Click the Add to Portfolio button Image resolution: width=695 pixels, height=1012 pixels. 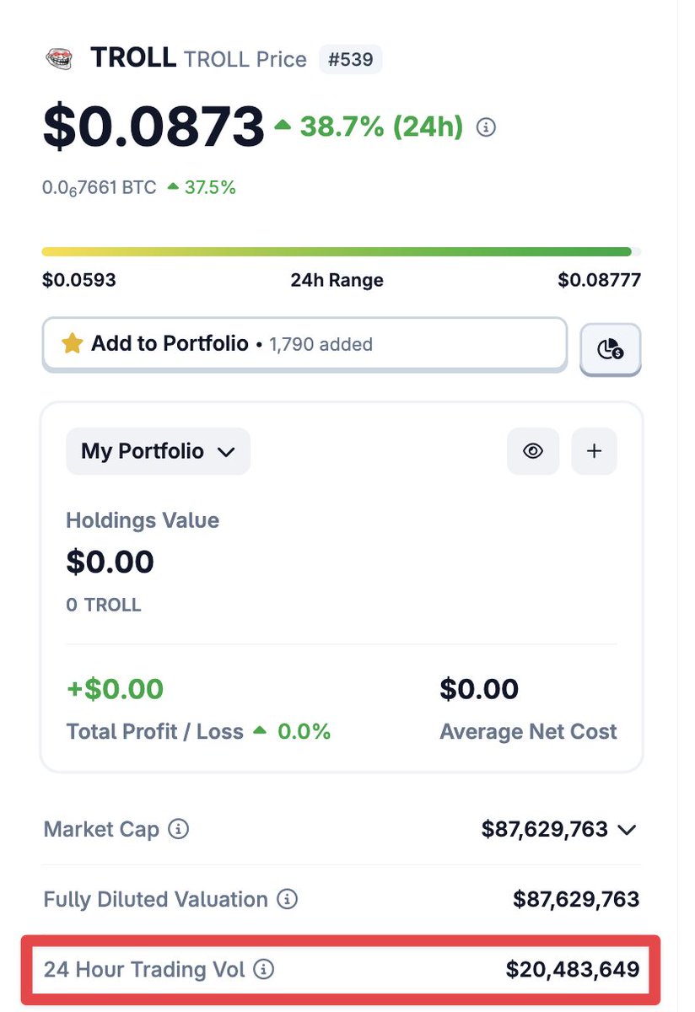tap(304, 343)
